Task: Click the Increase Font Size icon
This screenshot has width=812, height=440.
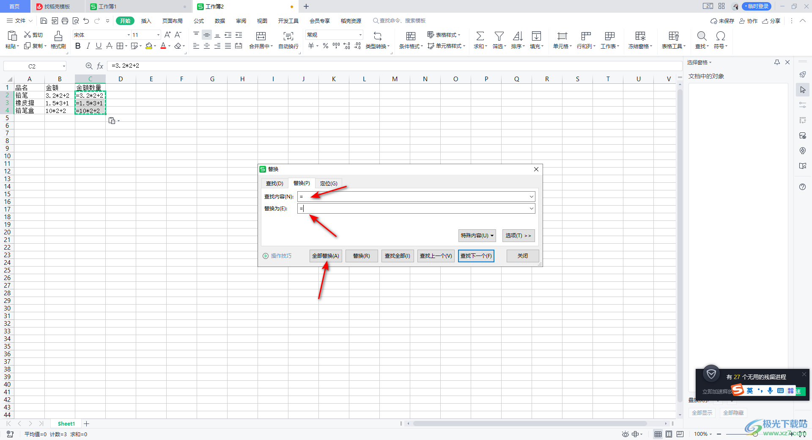Action: point(167,35)
